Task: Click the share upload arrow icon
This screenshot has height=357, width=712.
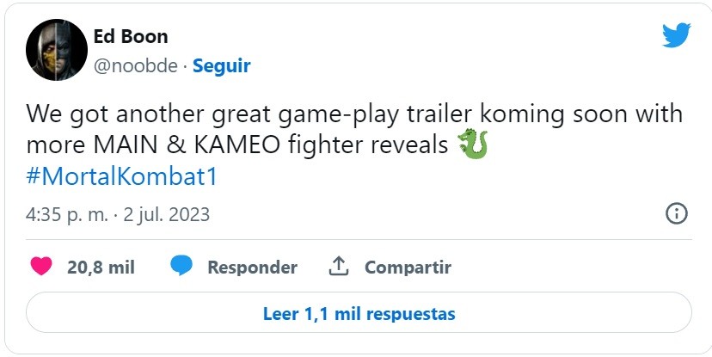Action: pyautogui.click(x=338, y=266)
